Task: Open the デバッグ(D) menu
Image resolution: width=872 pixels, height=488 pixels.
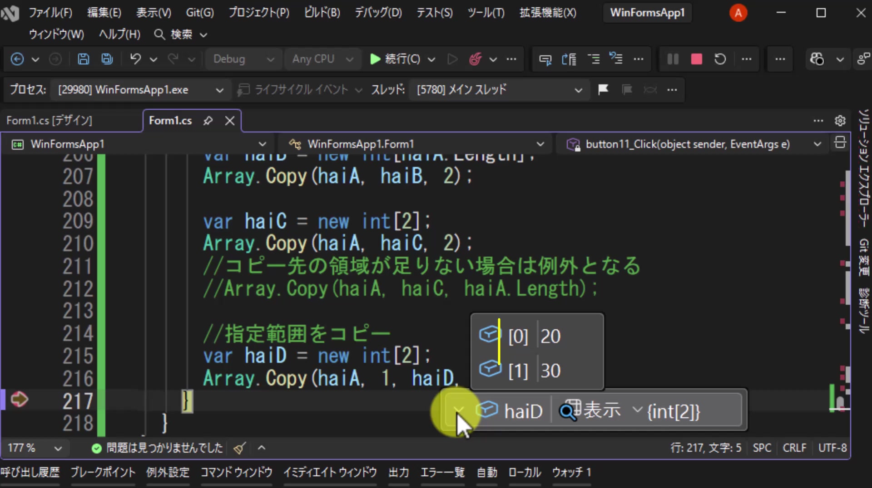Action: point(378,12)
